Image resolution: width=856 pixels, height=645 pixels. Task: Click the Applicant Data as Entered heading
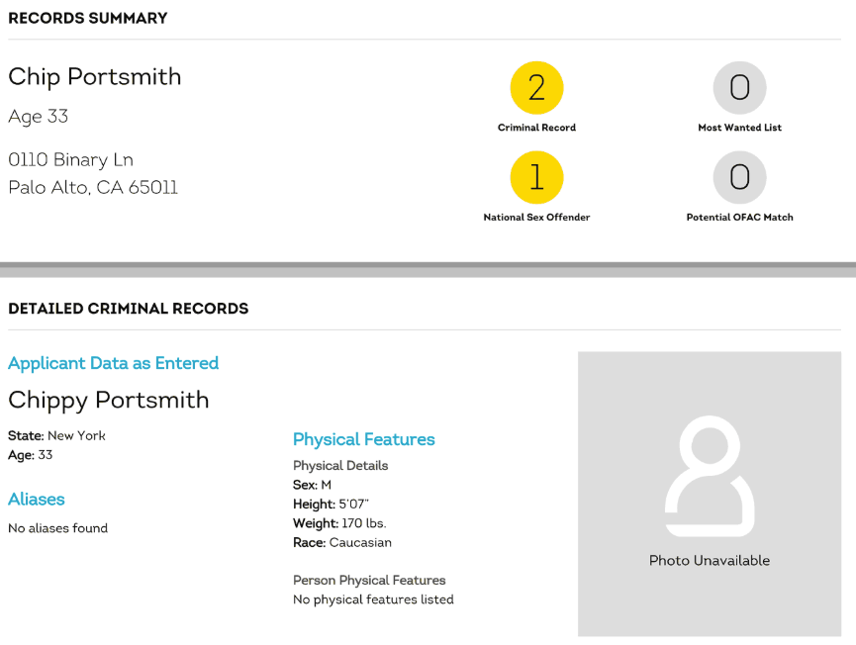(113, 363)
